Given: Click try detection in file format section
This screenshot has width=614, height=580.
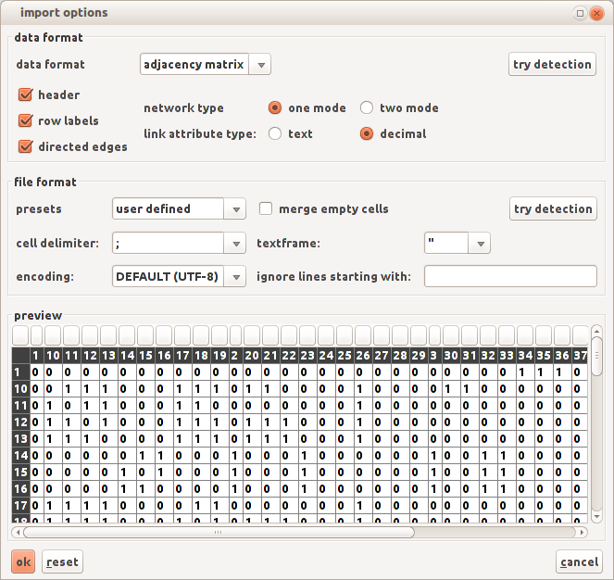Looking at the screenshot, I should [x=553, y=208].
